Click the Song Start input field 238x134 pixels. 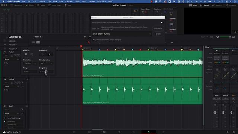pos(46,71)
